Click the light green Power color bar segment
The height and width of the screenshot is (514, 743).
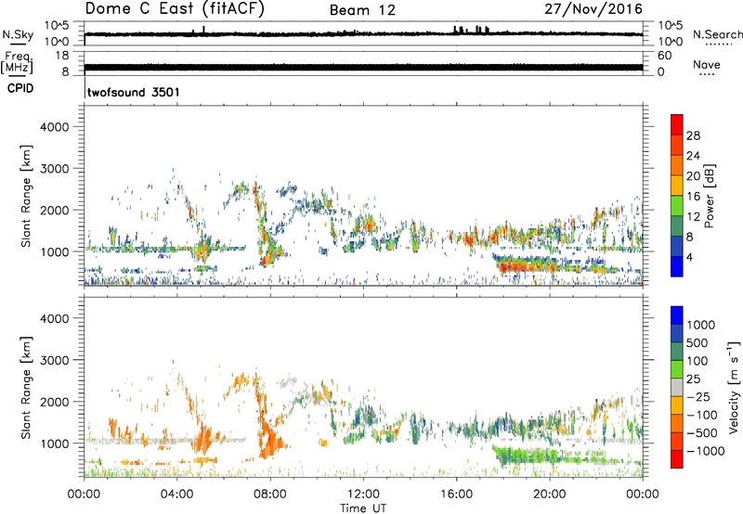pos(677,206)
